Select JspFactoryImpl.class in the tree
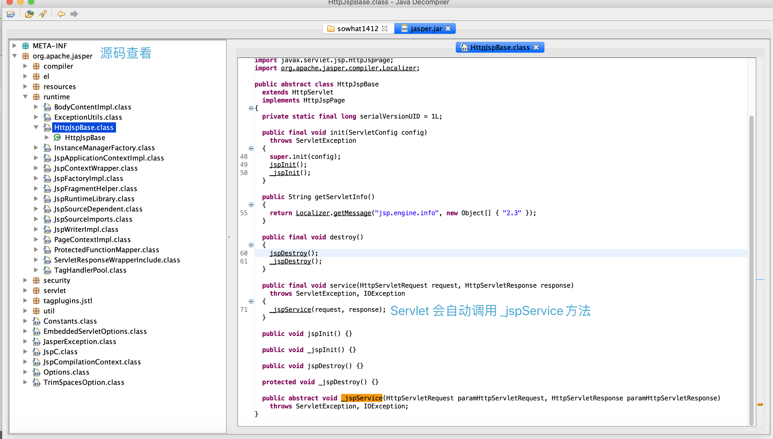This screenshot has height=439, width=773. (x=88, y=178)
